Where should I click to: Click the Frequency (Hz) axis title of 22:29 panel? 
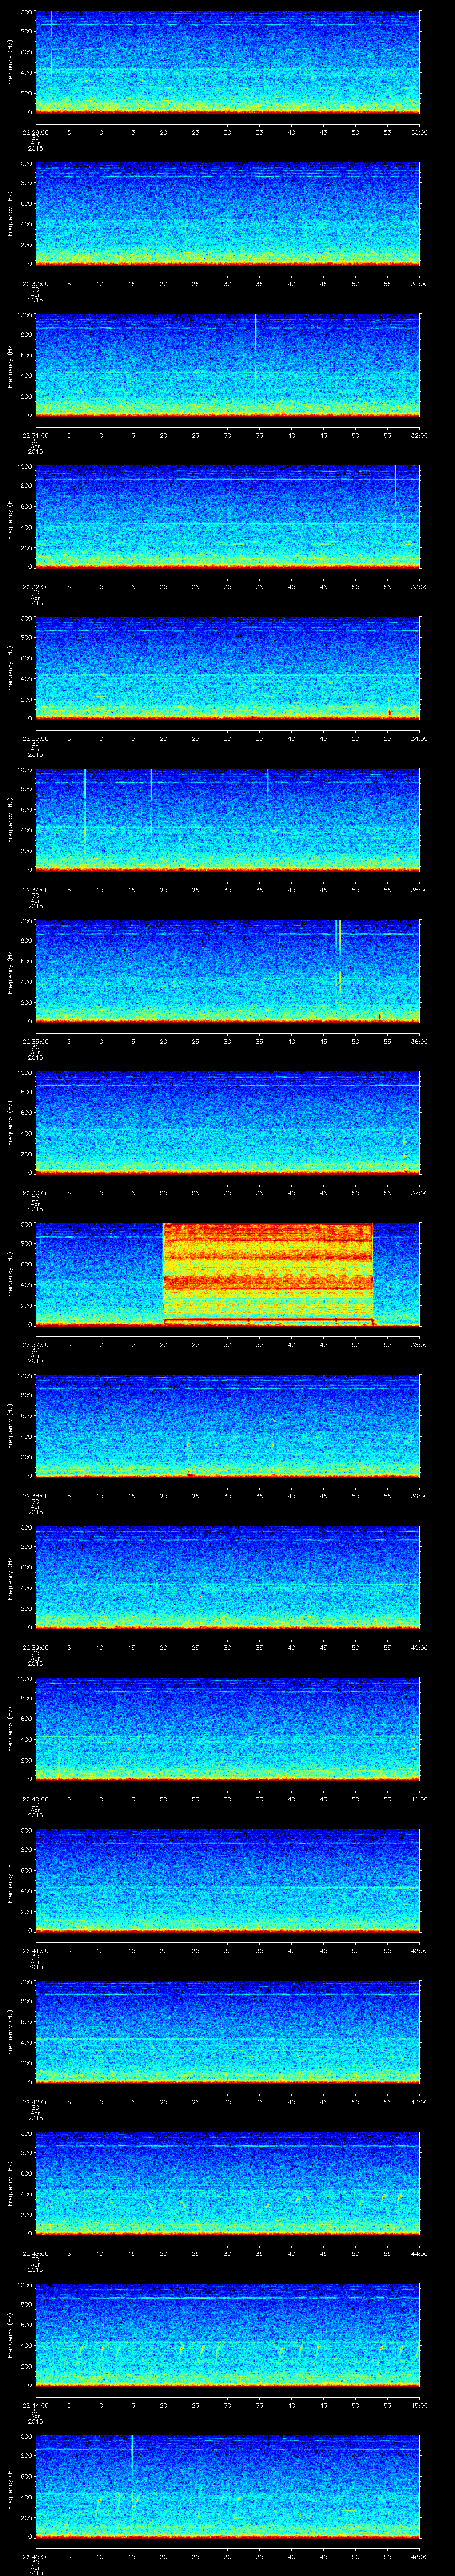click(11, 62)
